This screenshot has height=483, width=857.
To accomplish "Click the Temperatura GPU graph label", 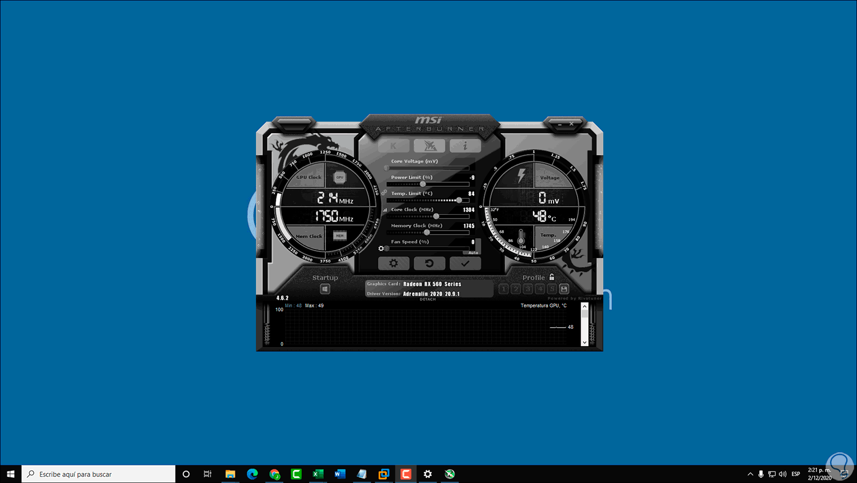I will [x=543, y=305].
